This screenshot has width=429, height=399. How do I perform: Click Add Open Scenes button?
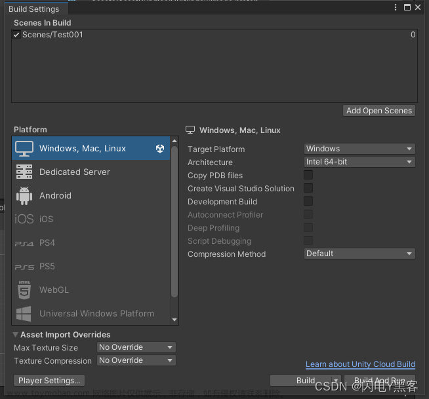379,111
